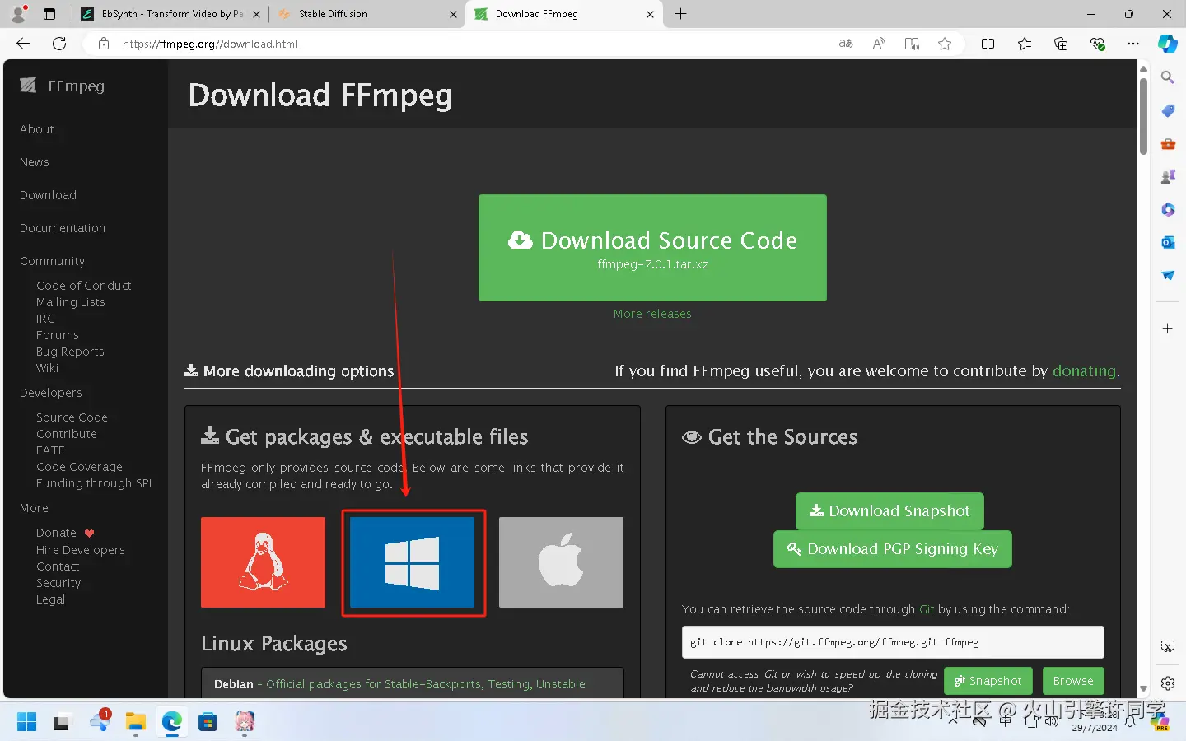The height and width of the screenshot is (741, 1186).
Task: Open Code of Conduct sidebar link
Action: [x=84, y=286]
